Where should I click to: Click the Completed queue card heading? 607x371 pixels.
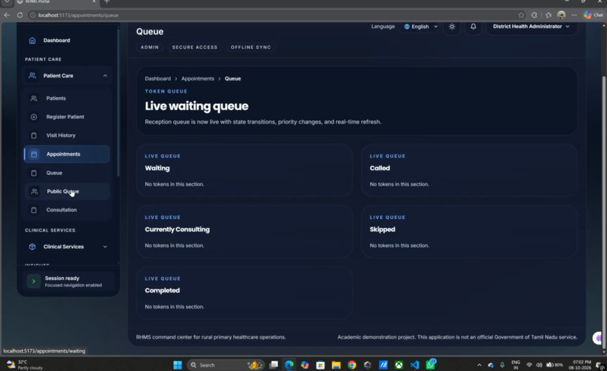(162, 290)
